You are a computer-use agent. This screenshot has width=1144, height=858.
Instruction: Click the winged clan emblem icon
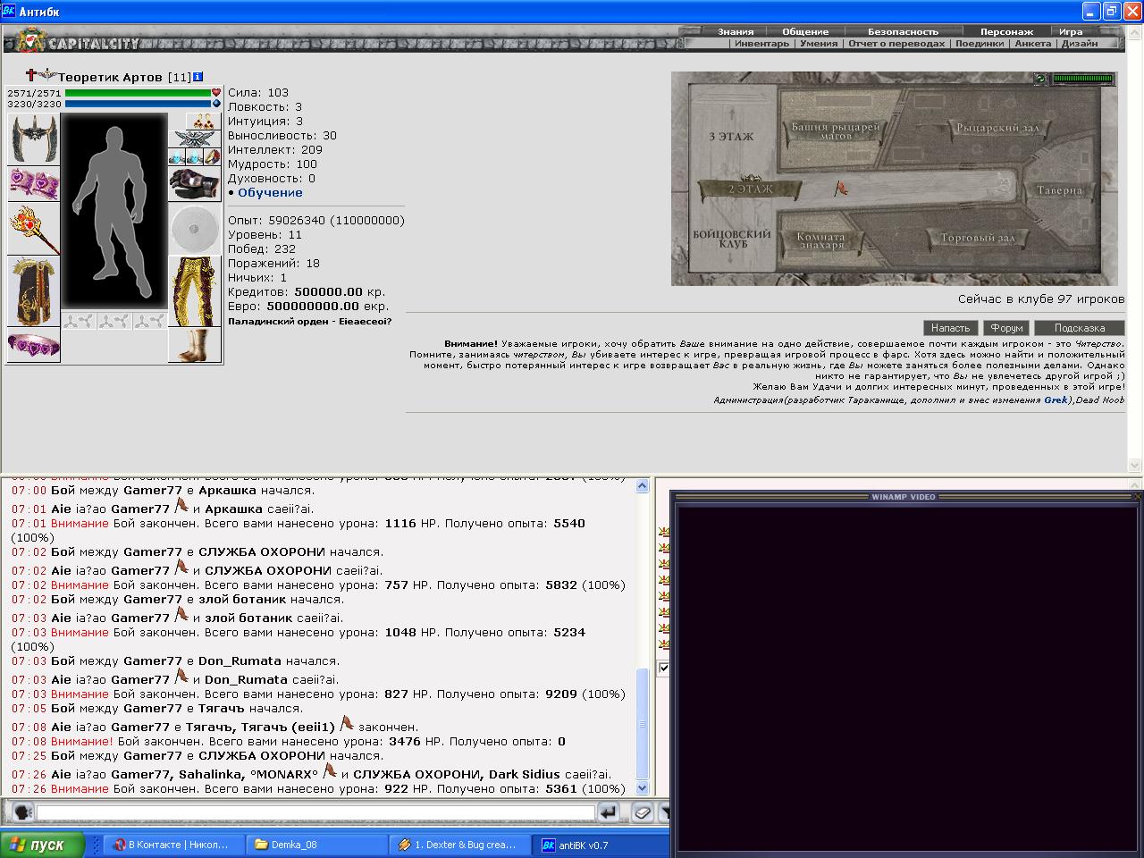47,76
